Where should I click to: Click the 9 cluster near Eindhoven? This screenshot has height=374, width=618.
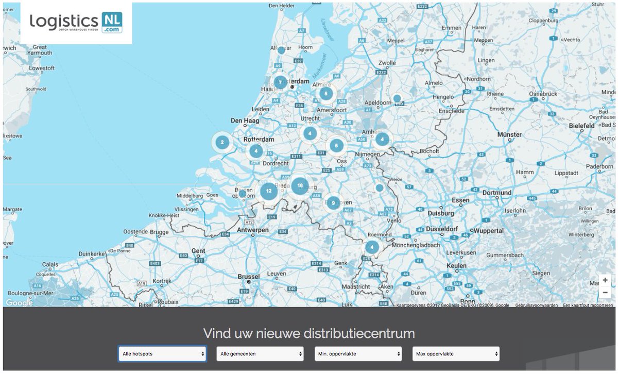[333, 203]
